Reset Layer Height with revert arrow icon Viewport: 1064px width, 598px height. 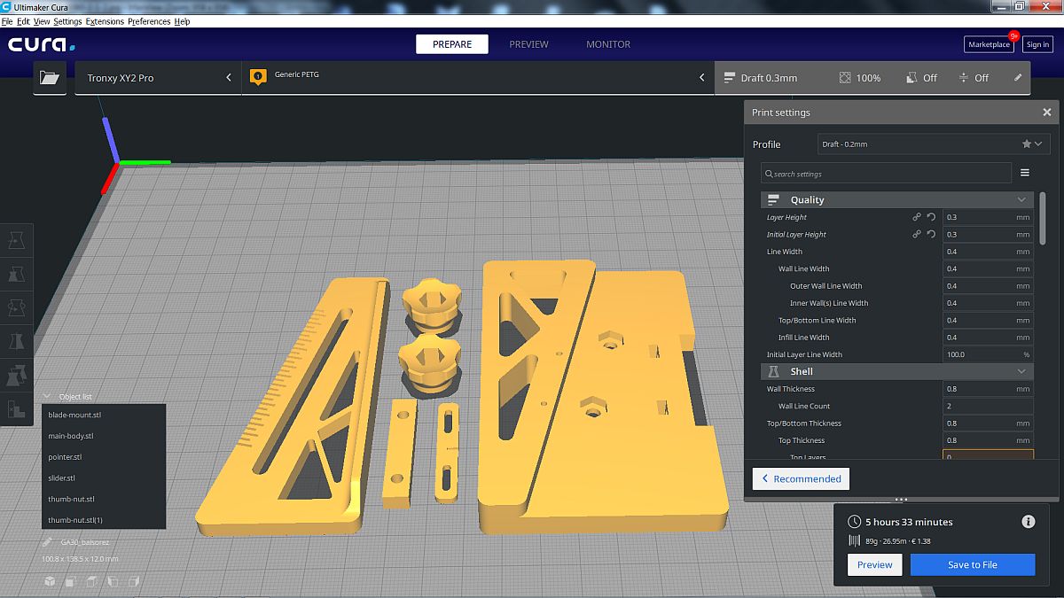931,217
